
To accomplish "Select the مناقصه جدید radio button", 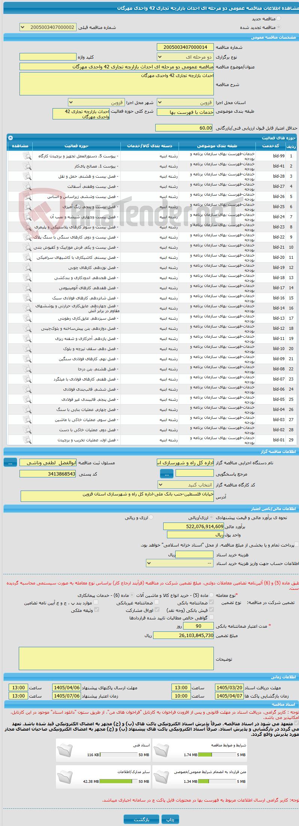I will (278, 18).
